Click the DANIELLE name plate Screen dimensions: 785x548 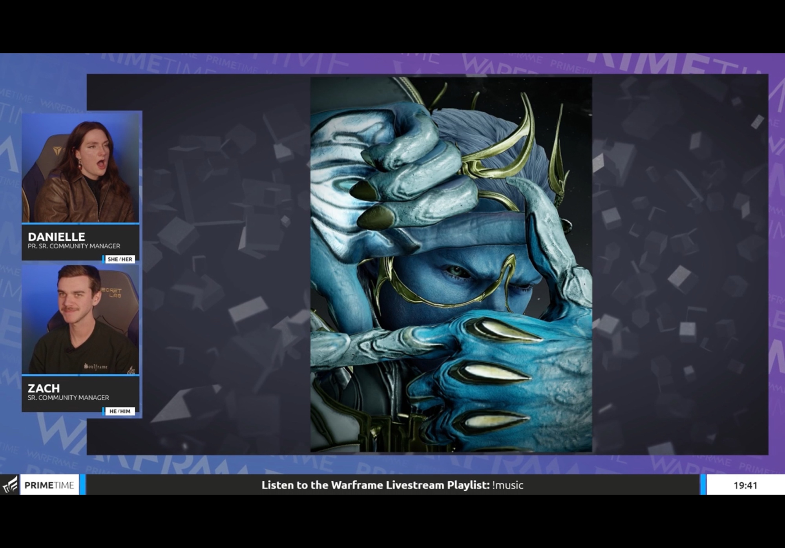coord(57,237)
